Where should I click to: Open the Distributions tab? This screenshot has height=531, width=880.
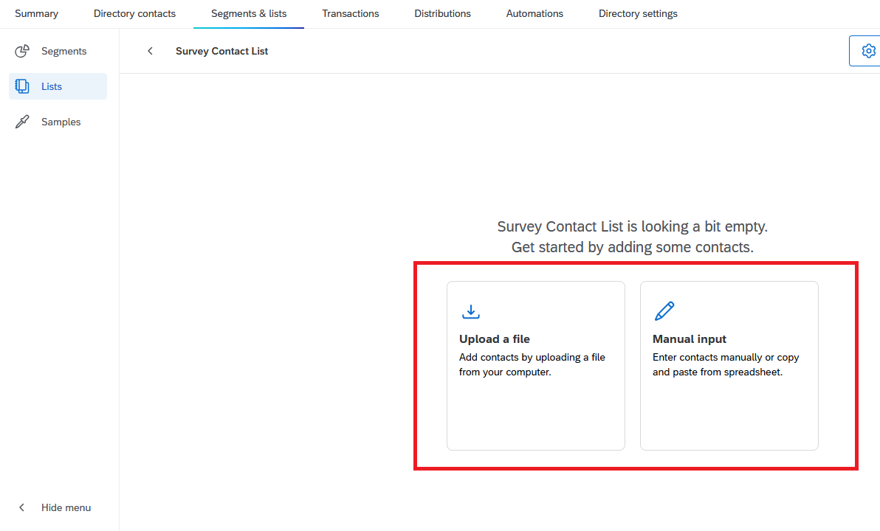[x=442, y=13]
